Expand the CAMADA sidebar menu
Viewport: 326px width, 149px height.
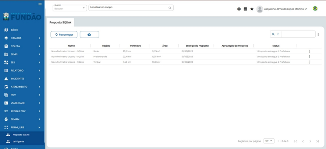click(x=22, y=38)
